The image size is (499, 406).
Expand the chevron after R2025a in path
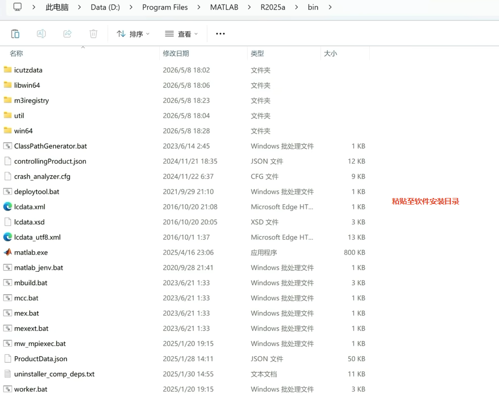(296, 7)
